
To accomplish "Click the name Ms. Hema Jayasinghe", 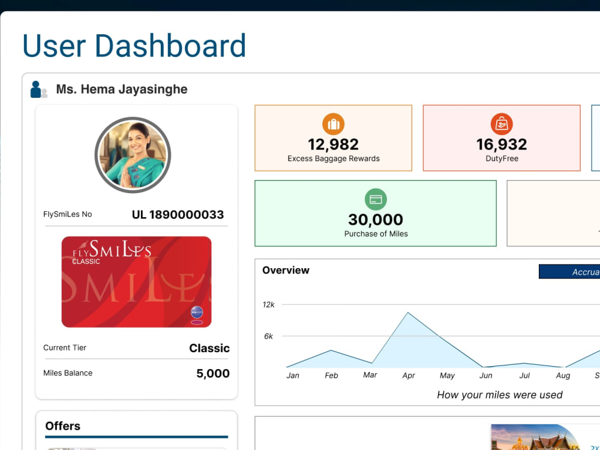I will click(x=122, y=89).
